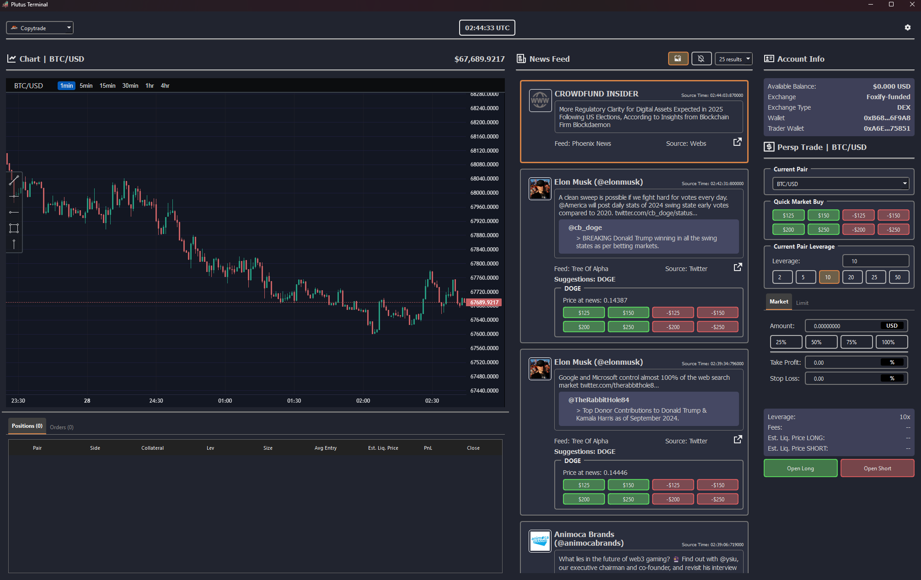Switch chart to 4hr timeframe
The image size is (921, 580).
pyautogui.click(x=165, y=85)
